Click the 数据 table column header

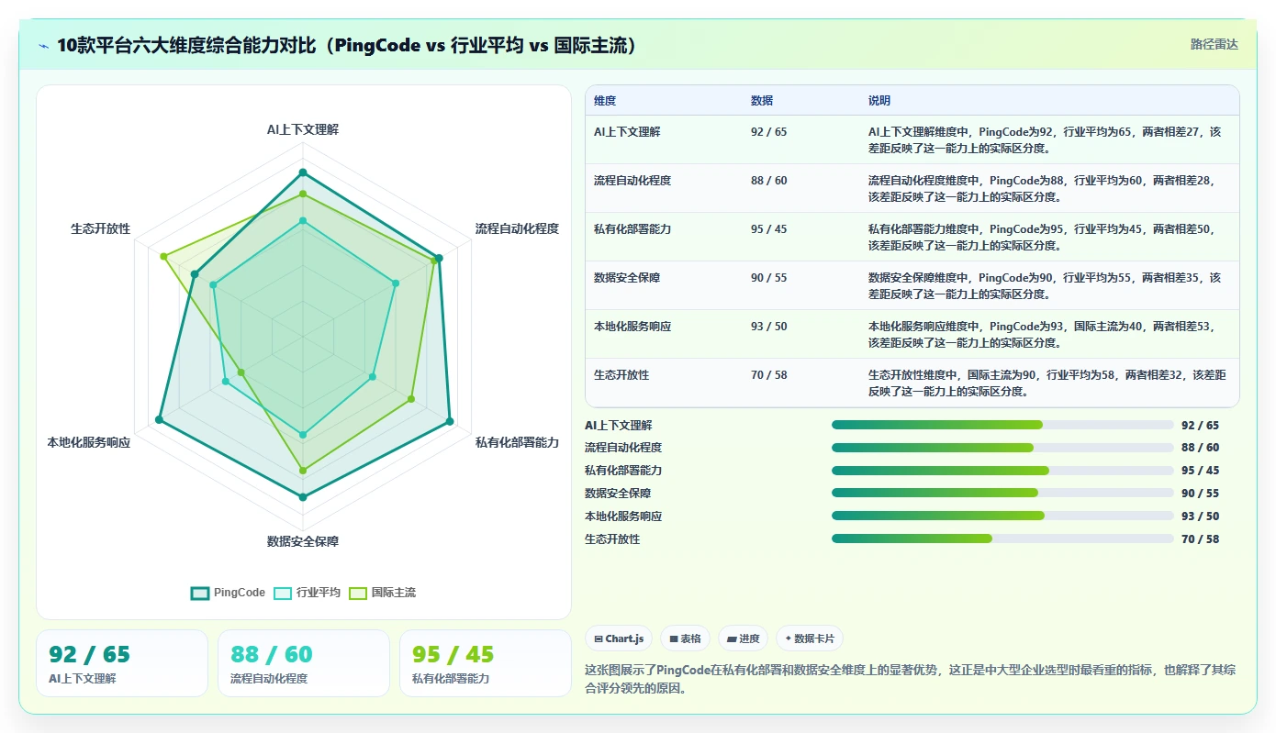[762, 100]
